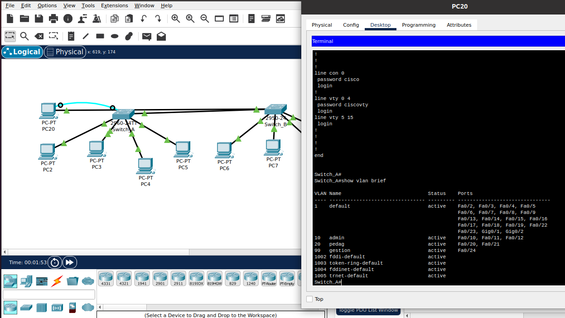Click the Paste icon in toolbar
The image size is (565, 318).
[x=129, y=19]
